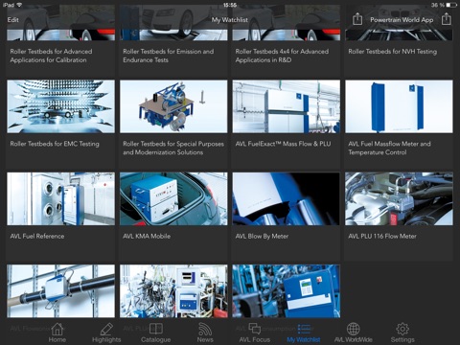Tap the share icon at far top right
The height and width of the screenshot is (345, 460).
pyautogui.click(x=447, y=19)
